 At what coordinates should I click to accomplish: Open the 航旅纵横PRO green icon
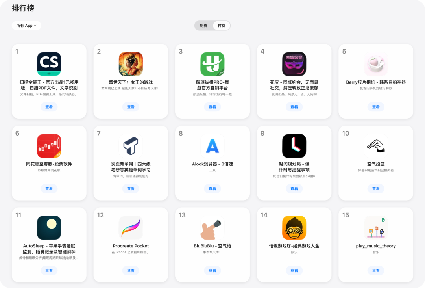pyautogui.click(x=213, y=64)
